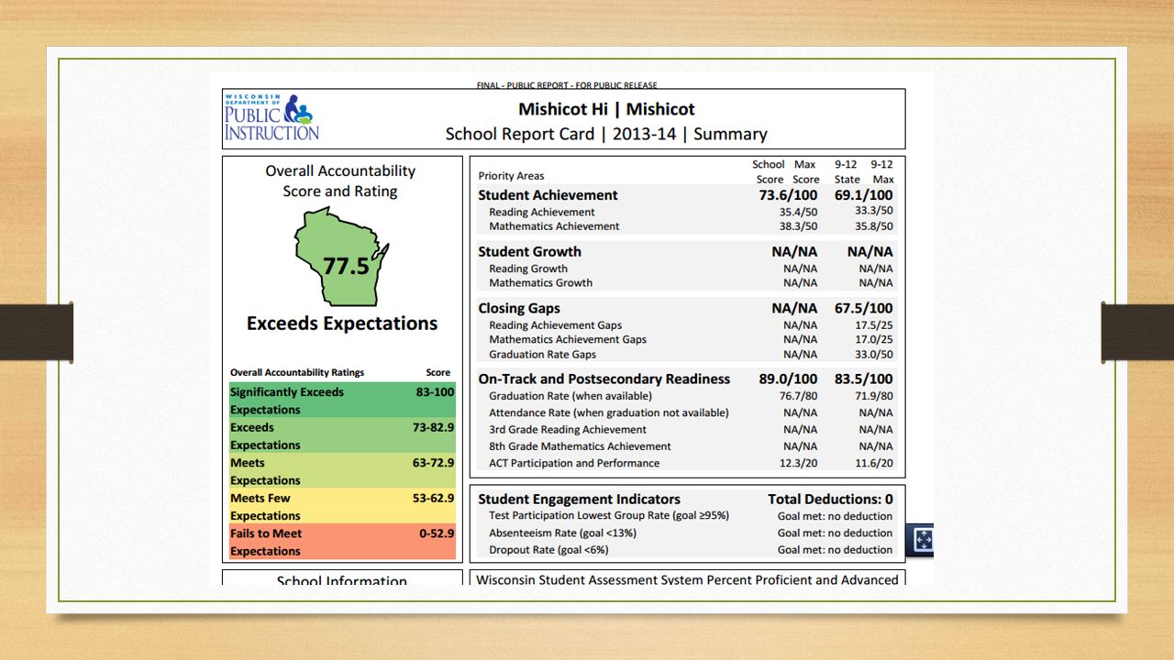Click the 'School Information' panel heading
Screen dimensions: 1174x660
(x=342, y=580)
